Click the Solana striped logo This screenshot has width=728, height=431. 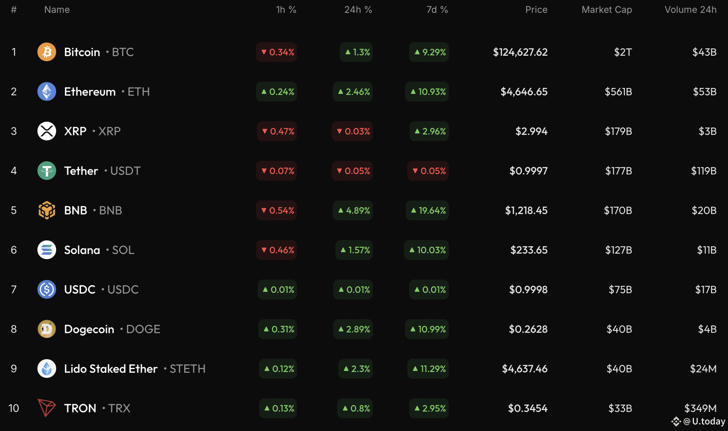[47, 250]
